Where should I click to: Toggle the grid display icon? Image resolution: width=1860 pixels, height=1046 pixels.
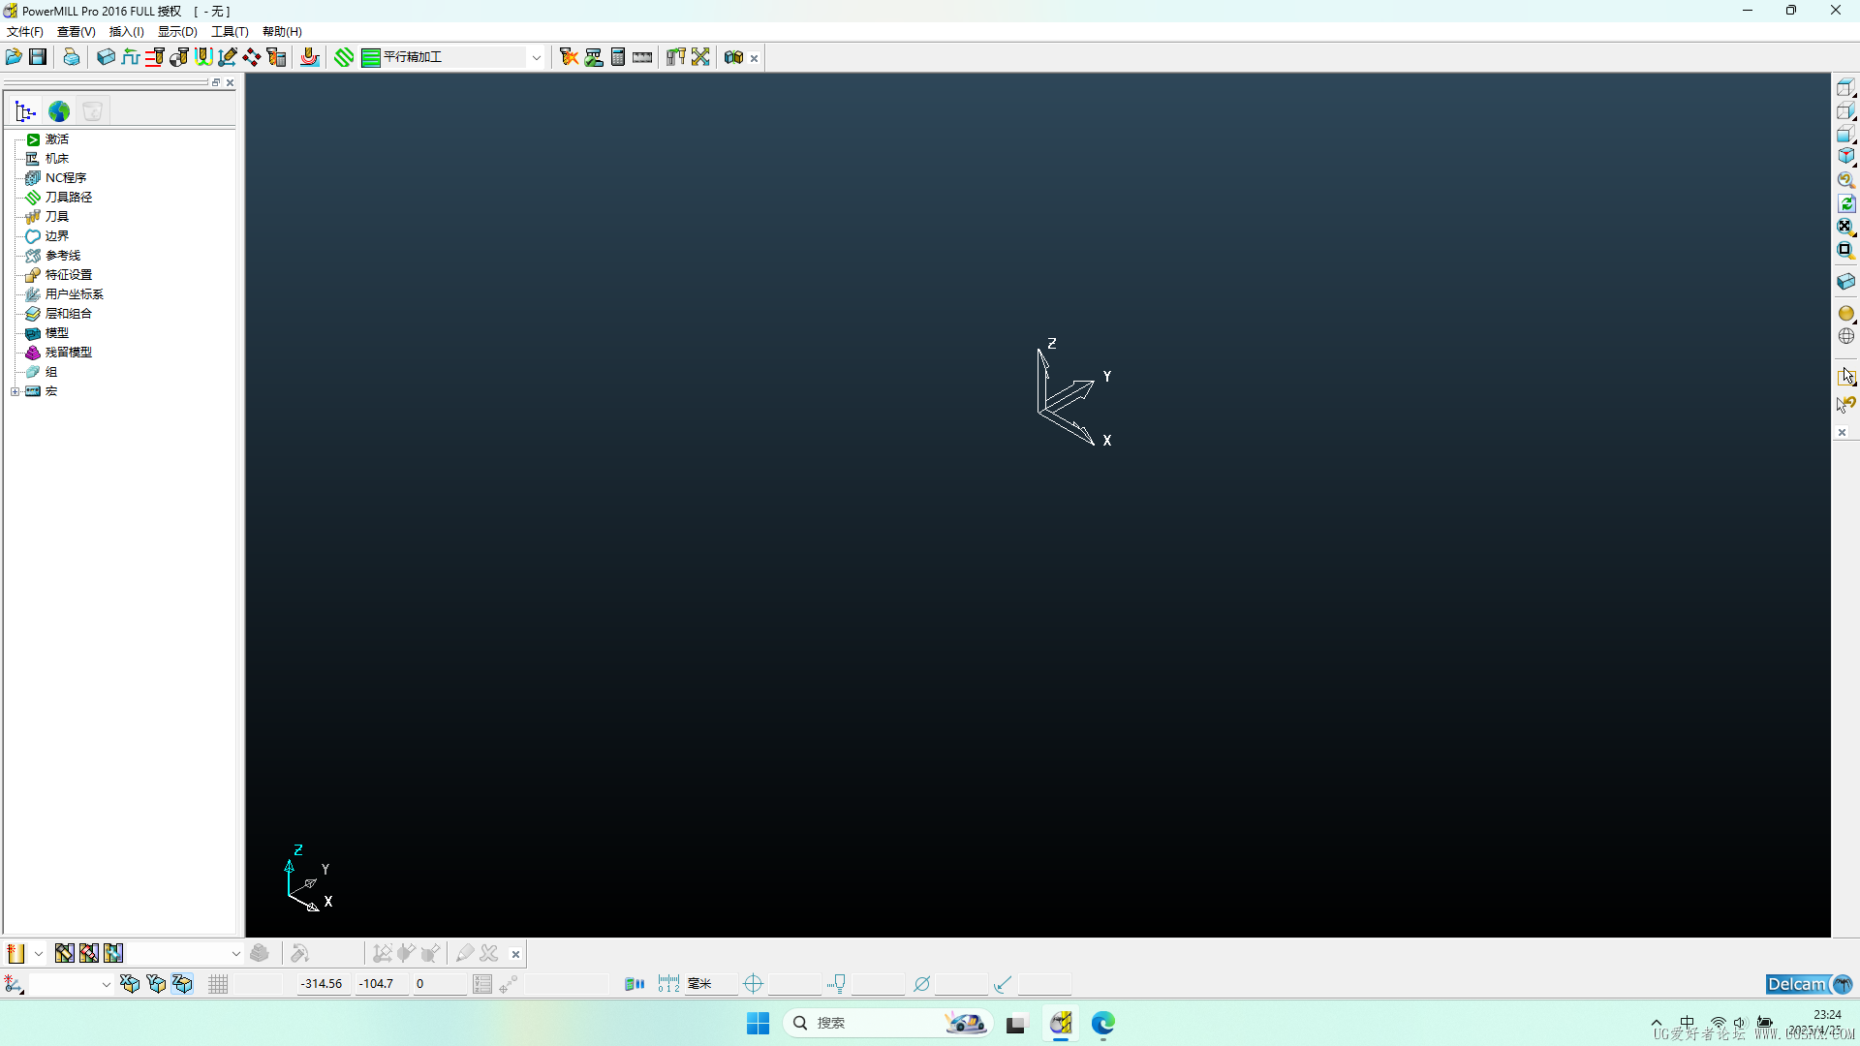pyautogui.click(x=218, y=984)
